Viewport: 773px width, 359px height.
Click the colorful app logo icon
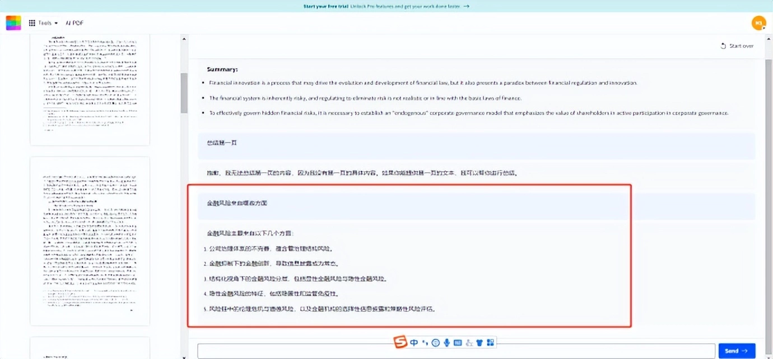point(13,23)
